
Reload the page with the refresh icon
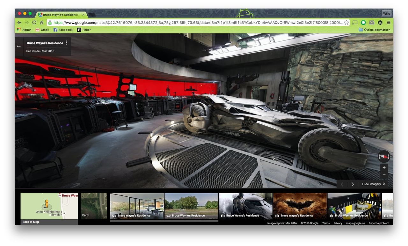point(34,23)
